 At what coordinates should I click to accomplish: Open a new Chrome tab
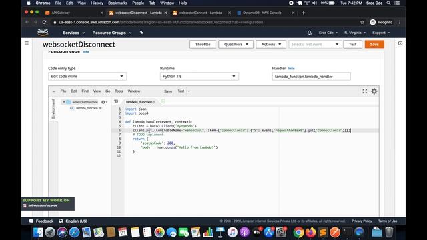point(303,13)
